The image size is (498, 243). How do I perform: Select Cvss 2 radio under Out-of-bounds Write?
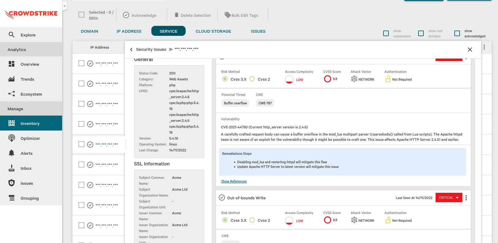252,220
